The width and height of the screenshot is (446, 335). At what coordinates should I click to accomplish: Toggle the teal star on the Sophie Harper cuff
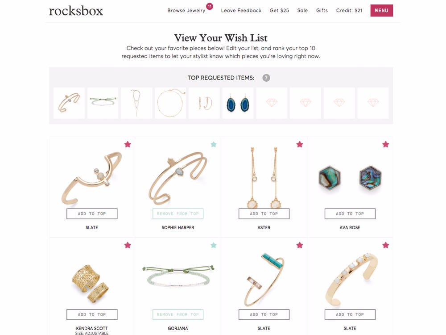click(214, 144)
